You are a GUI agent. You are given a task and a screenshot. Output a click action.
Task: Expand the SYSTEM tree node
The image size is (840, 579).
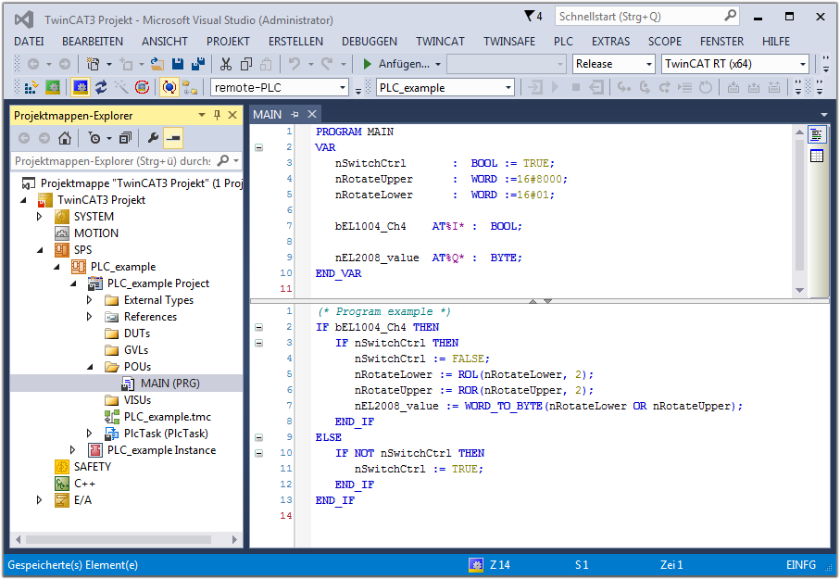[x=39, y=217]
